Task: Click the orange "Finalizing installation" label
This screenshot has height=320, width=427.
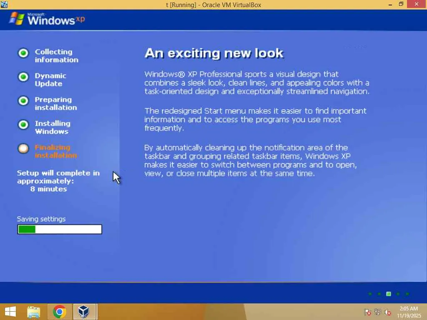Action: [x=56, y=151]
